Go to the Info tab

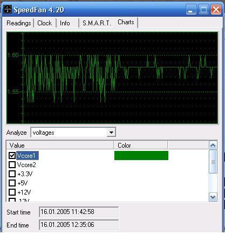click(67, 23)
